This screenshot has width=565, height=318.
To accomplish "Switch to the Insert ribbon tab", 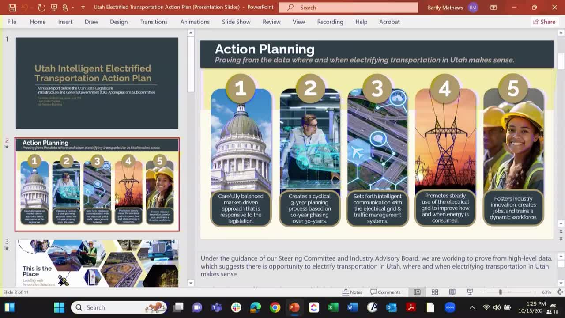I will 65,22.
